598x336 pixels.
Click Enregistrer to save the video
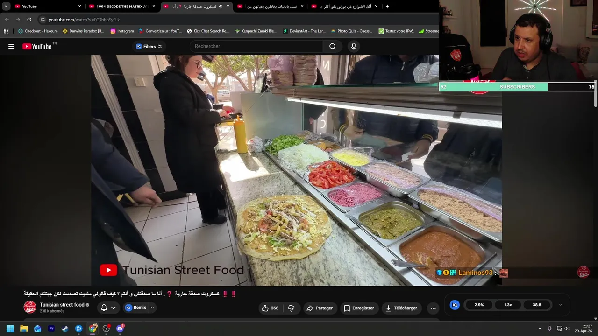[359, 308]
